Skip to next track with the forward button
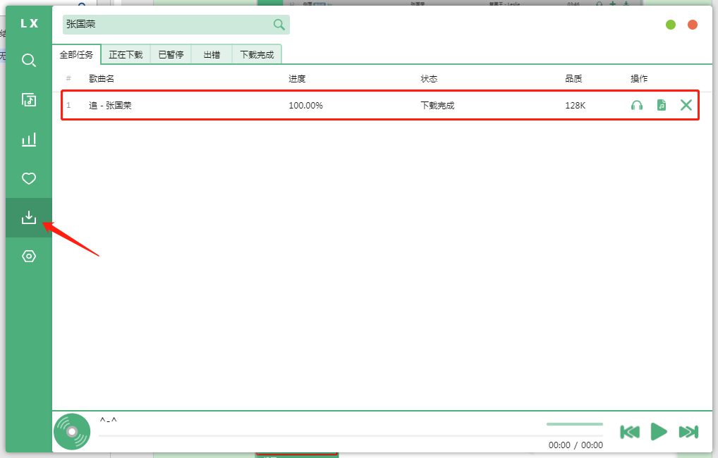Image resolution: width=718 pixels, height=458 pixels. point(687,432)
